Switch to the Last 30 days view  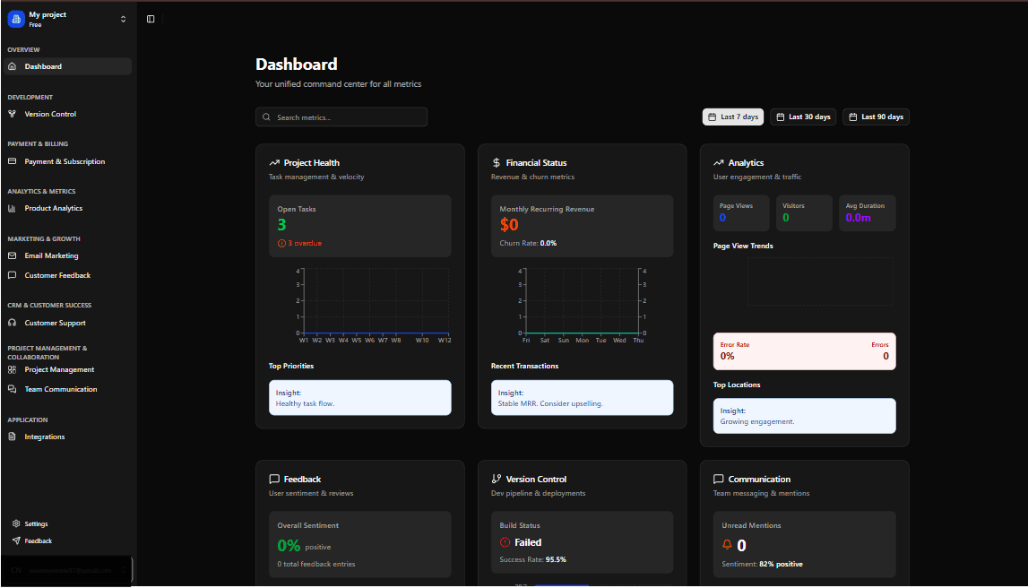(802, 117)
